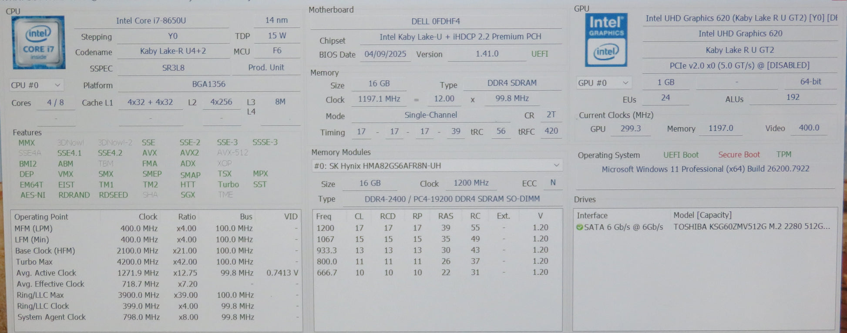Click the AVX2 feature label
The height and width of the screenshot is (333, 847).
(x=189, y=153)
